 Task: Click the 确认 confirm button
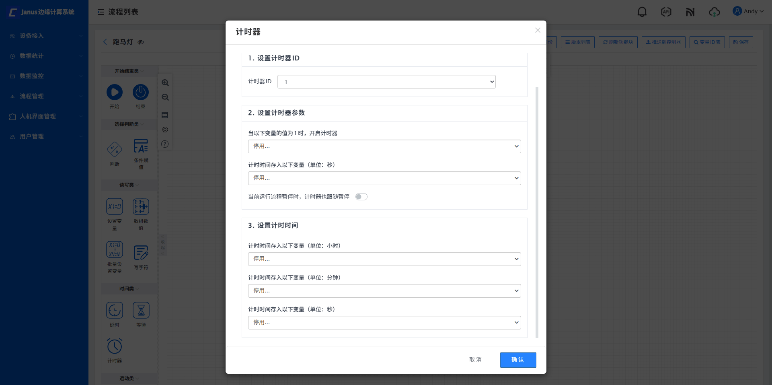tap(518, 360)
